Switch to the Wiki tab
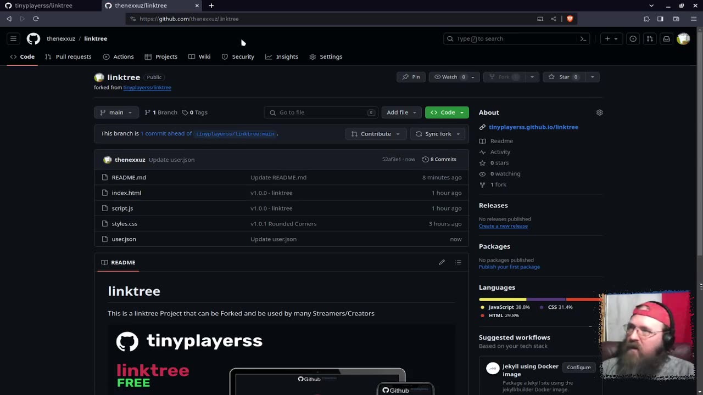Viewport: 703px width, 395px height. [199, 57]
